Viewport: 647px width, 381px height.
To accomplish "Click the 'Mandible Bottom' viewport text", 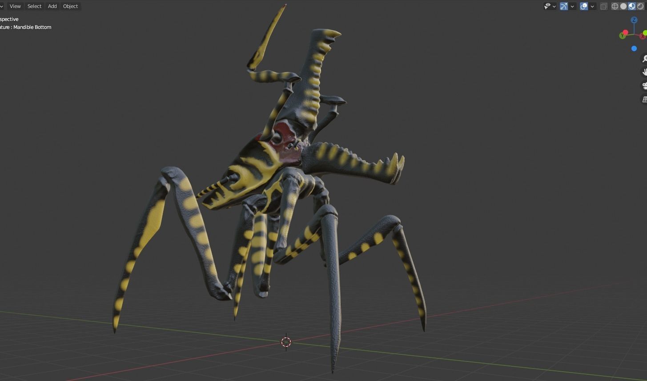I will point(32,27).
